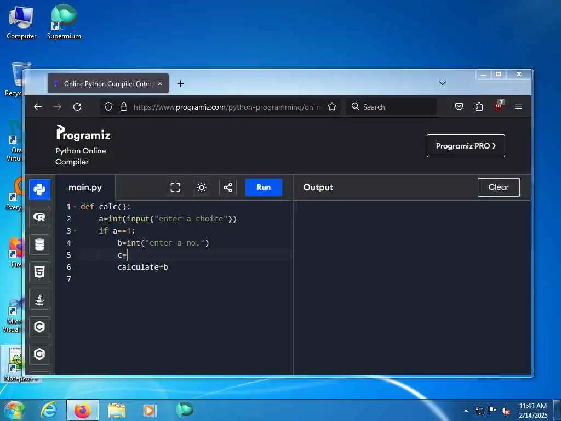This screenshot has width=561, height=421.
Task: Open Supermium from the taskbar
Action: tap(185, 409)
